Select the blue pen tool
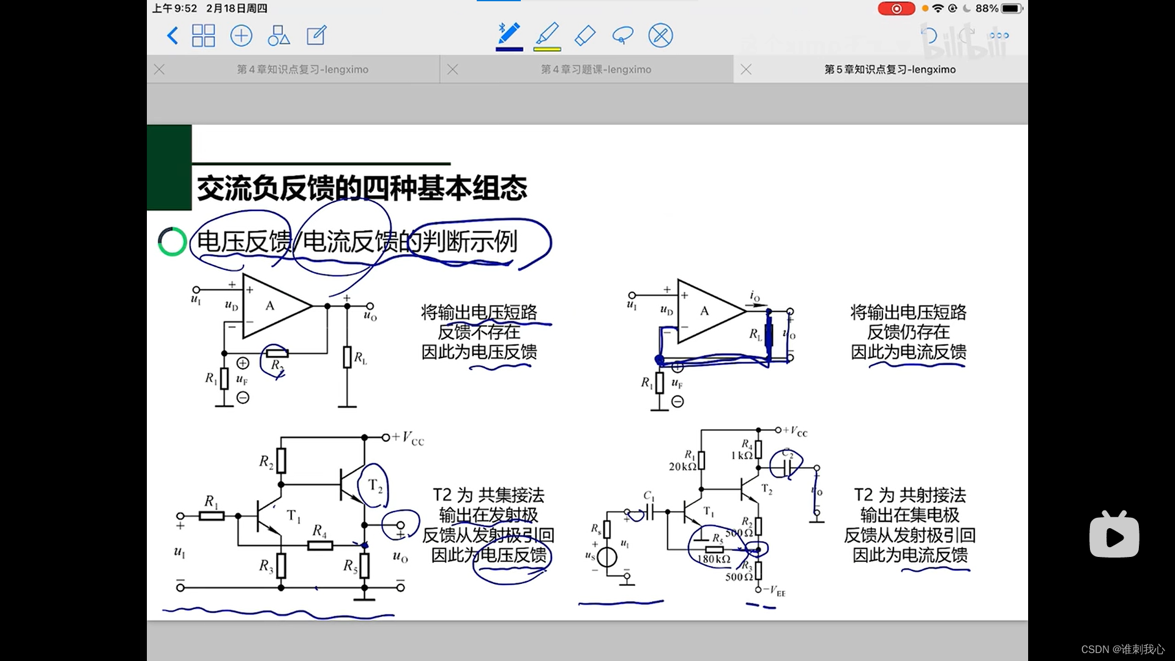 click(x=509, y=33)
